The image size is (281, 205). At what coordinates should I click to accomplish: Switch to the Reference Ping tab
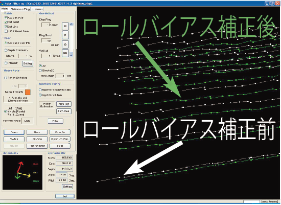point(20,9)
